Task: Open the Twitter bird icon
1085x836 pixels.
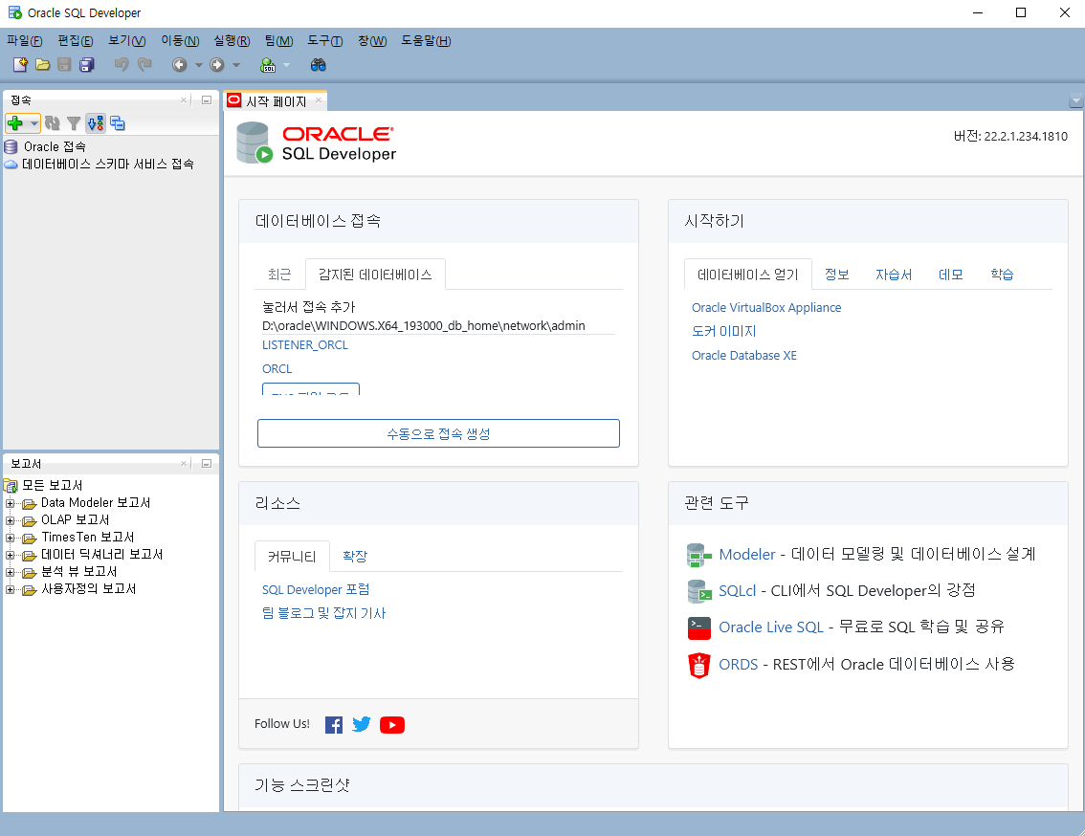Action: [x=362, y=725]
